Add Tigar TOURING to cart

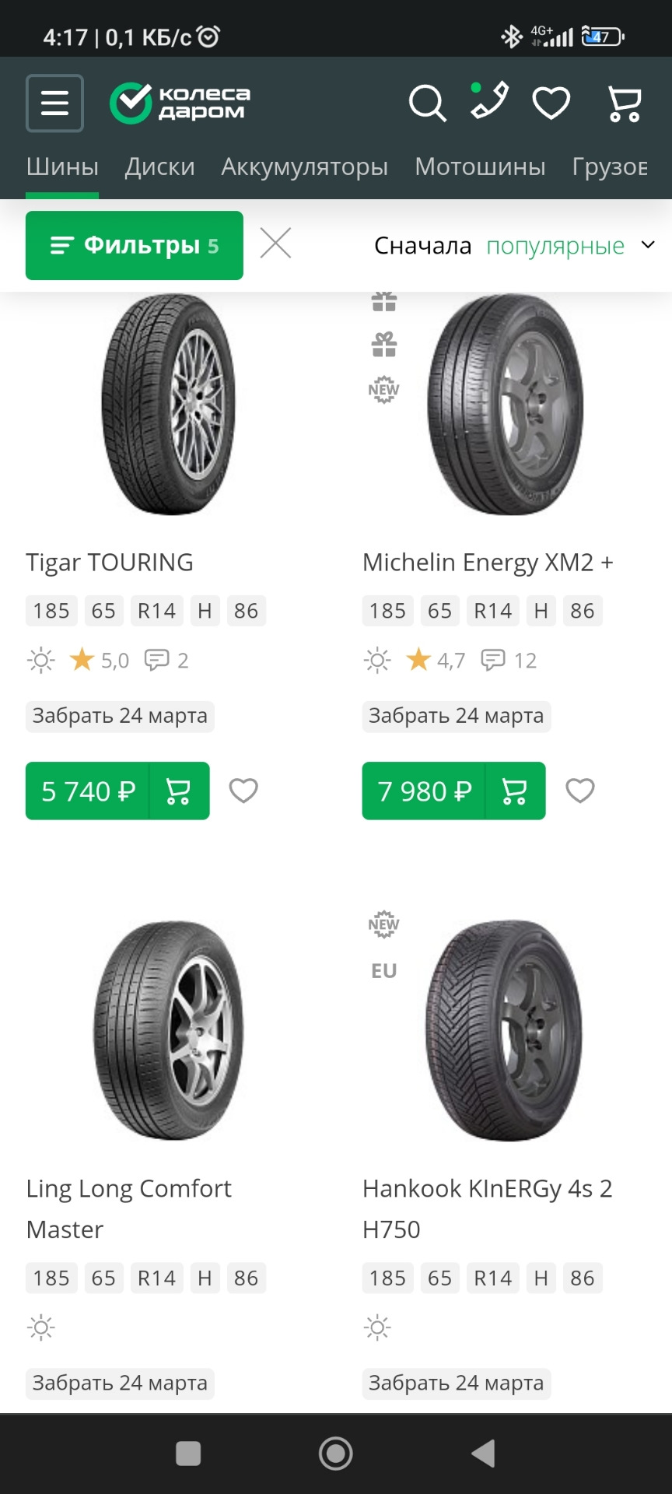179,791
